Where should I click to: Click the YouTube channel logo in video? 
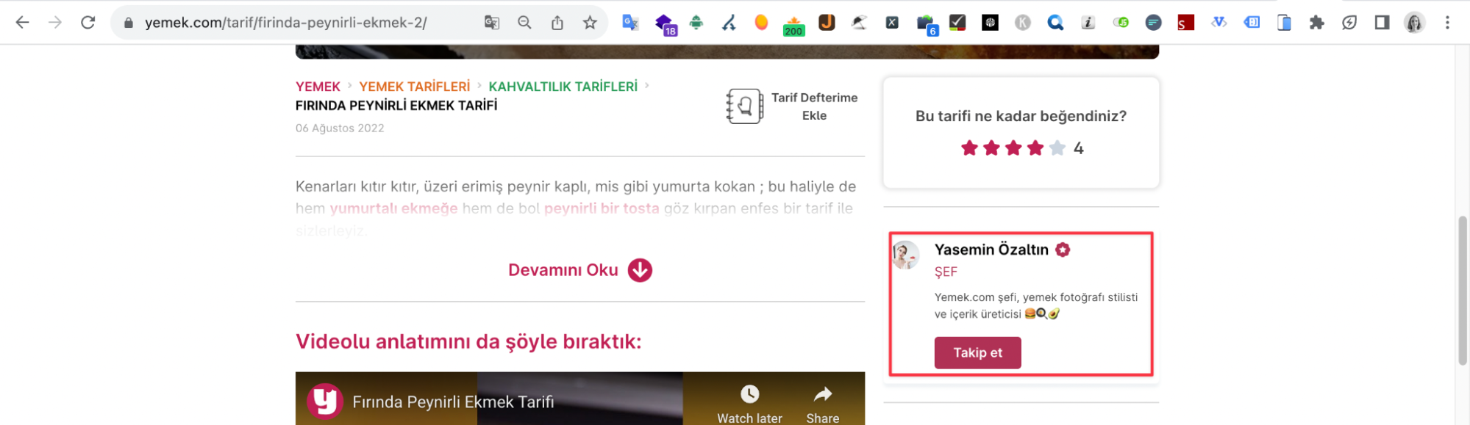[x=325, y=402]
